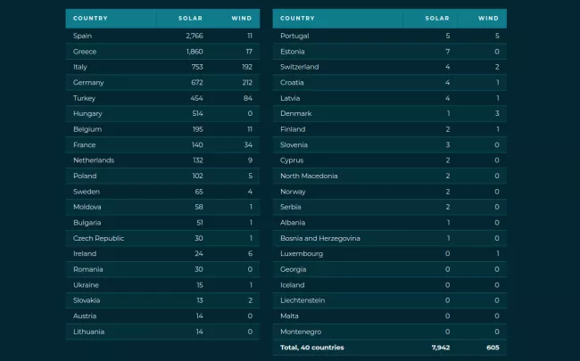Screen dimensions: 580x361
Task: Click left table's COUNTRY column header
Action: click(90, 18)
